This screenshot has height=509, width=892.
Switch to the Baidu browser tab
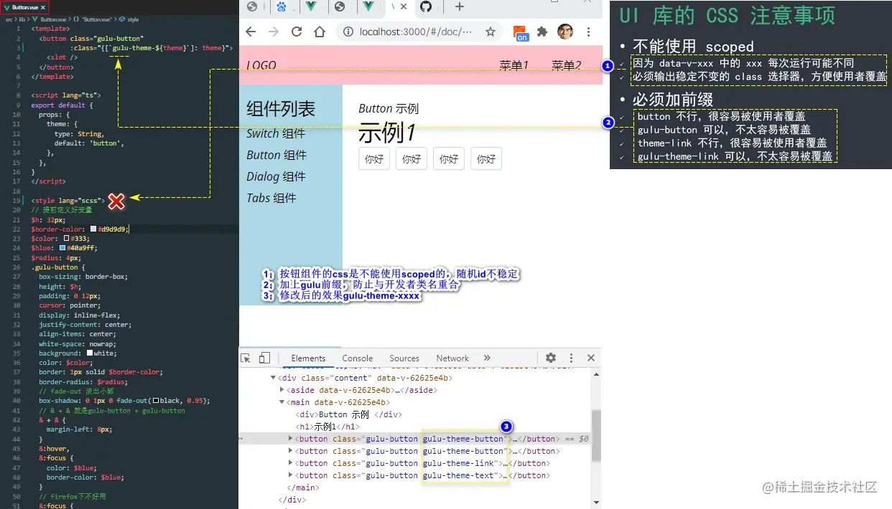282,7
